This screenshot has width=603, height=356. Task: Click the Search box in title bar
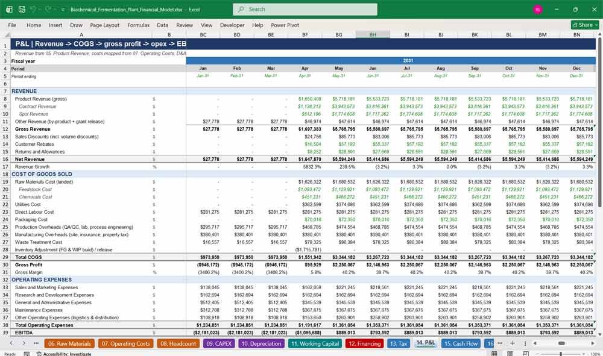[305, 9]
